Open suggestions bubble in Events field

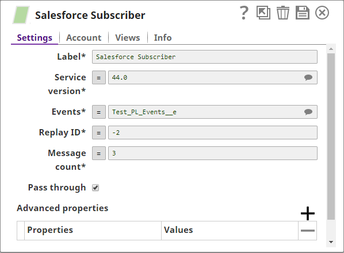[308, 112]
